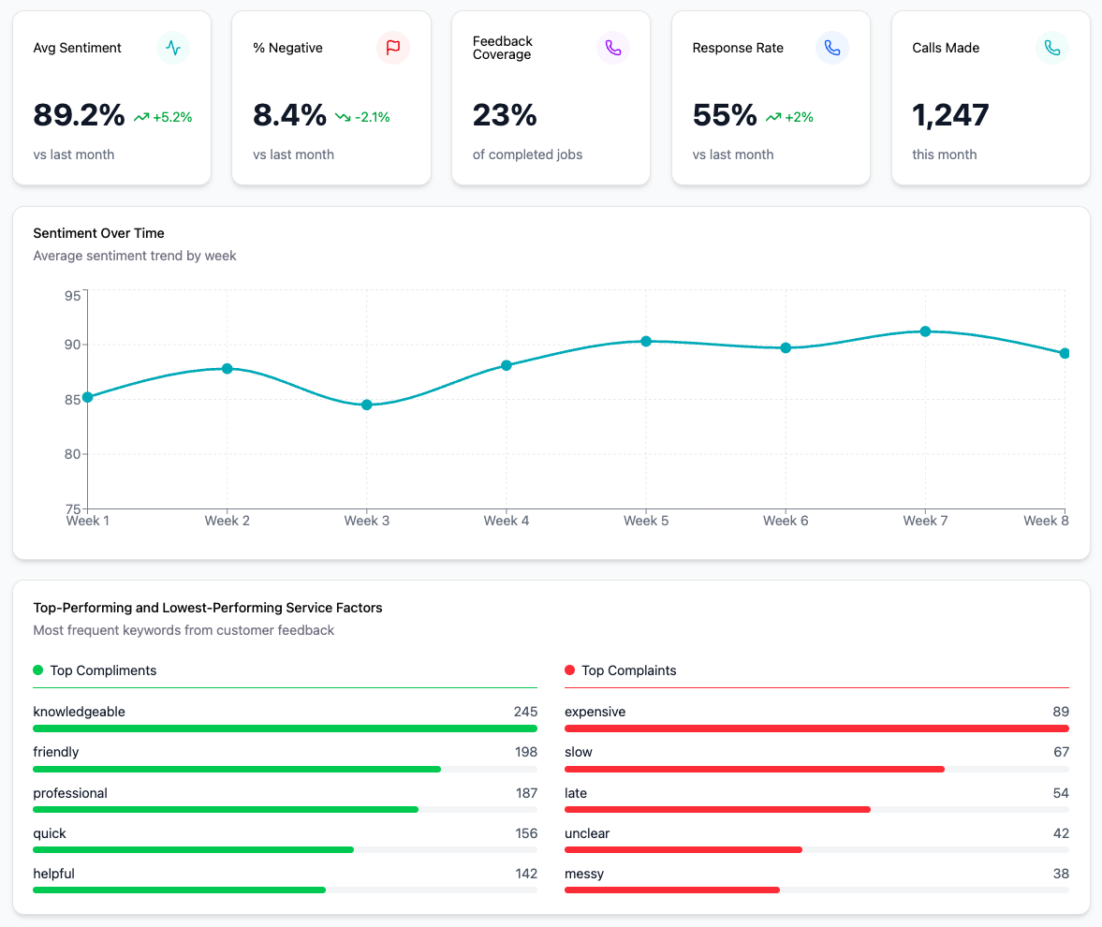
Task: Toggle the green Top Compliments legend dot
Action: (x=39, y=669)
